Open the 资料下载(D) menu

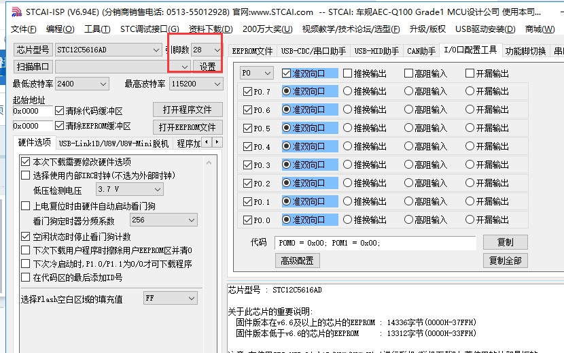click(211, 29)
